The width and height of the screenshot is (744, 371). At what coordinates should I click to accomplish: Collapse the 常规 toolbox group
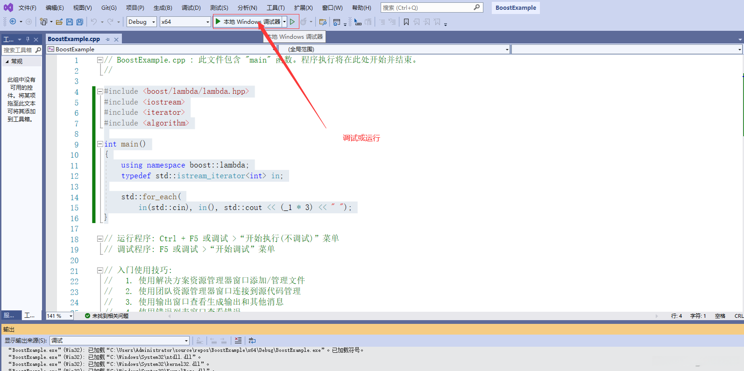pyautogui.click(x=7, y=62)
